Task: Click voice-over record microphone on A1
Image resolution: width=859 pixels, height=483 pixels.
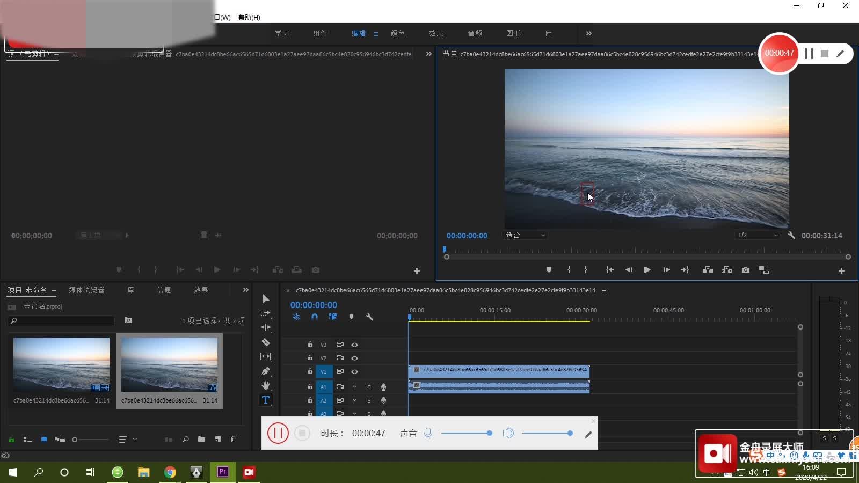Action: tap(383, 387)
